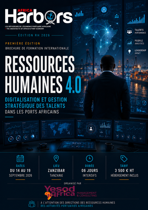Click the SEPTEMBRE 2026 text
This screenshot has width=148, height=210.
click(21, 175)
